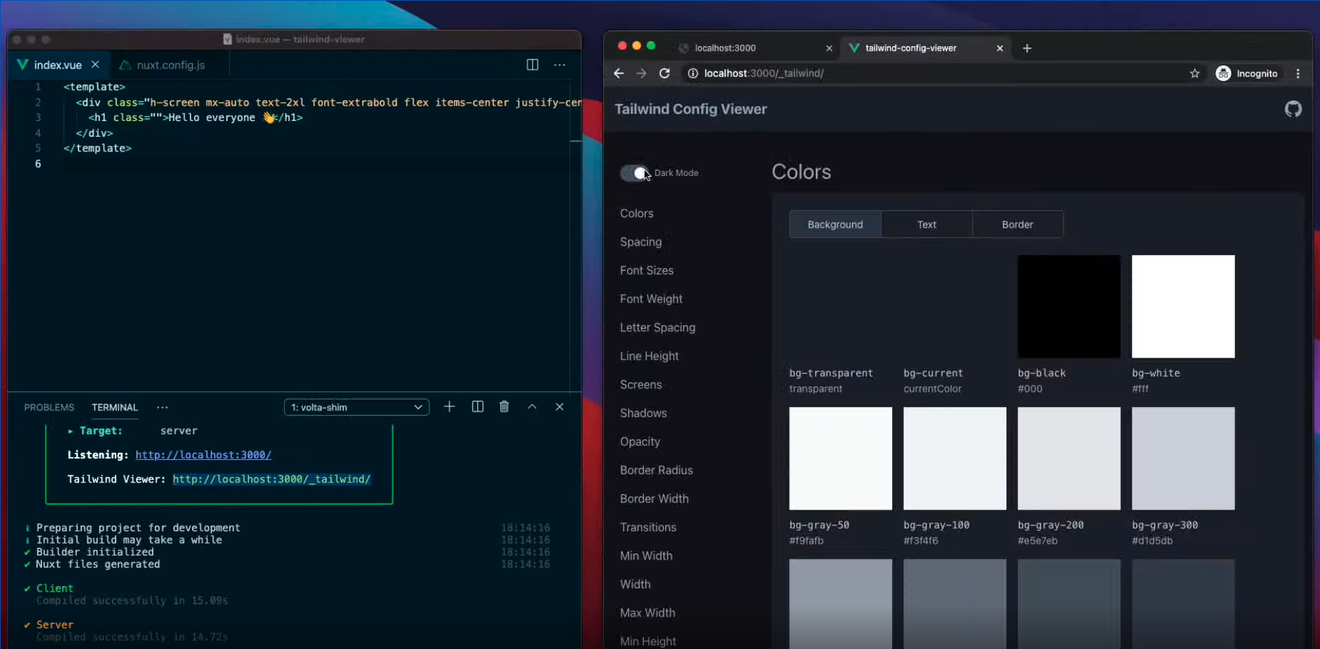Go forward in the browser
The height and width of the screenshot is (649, 1320).
coord(642,74)
